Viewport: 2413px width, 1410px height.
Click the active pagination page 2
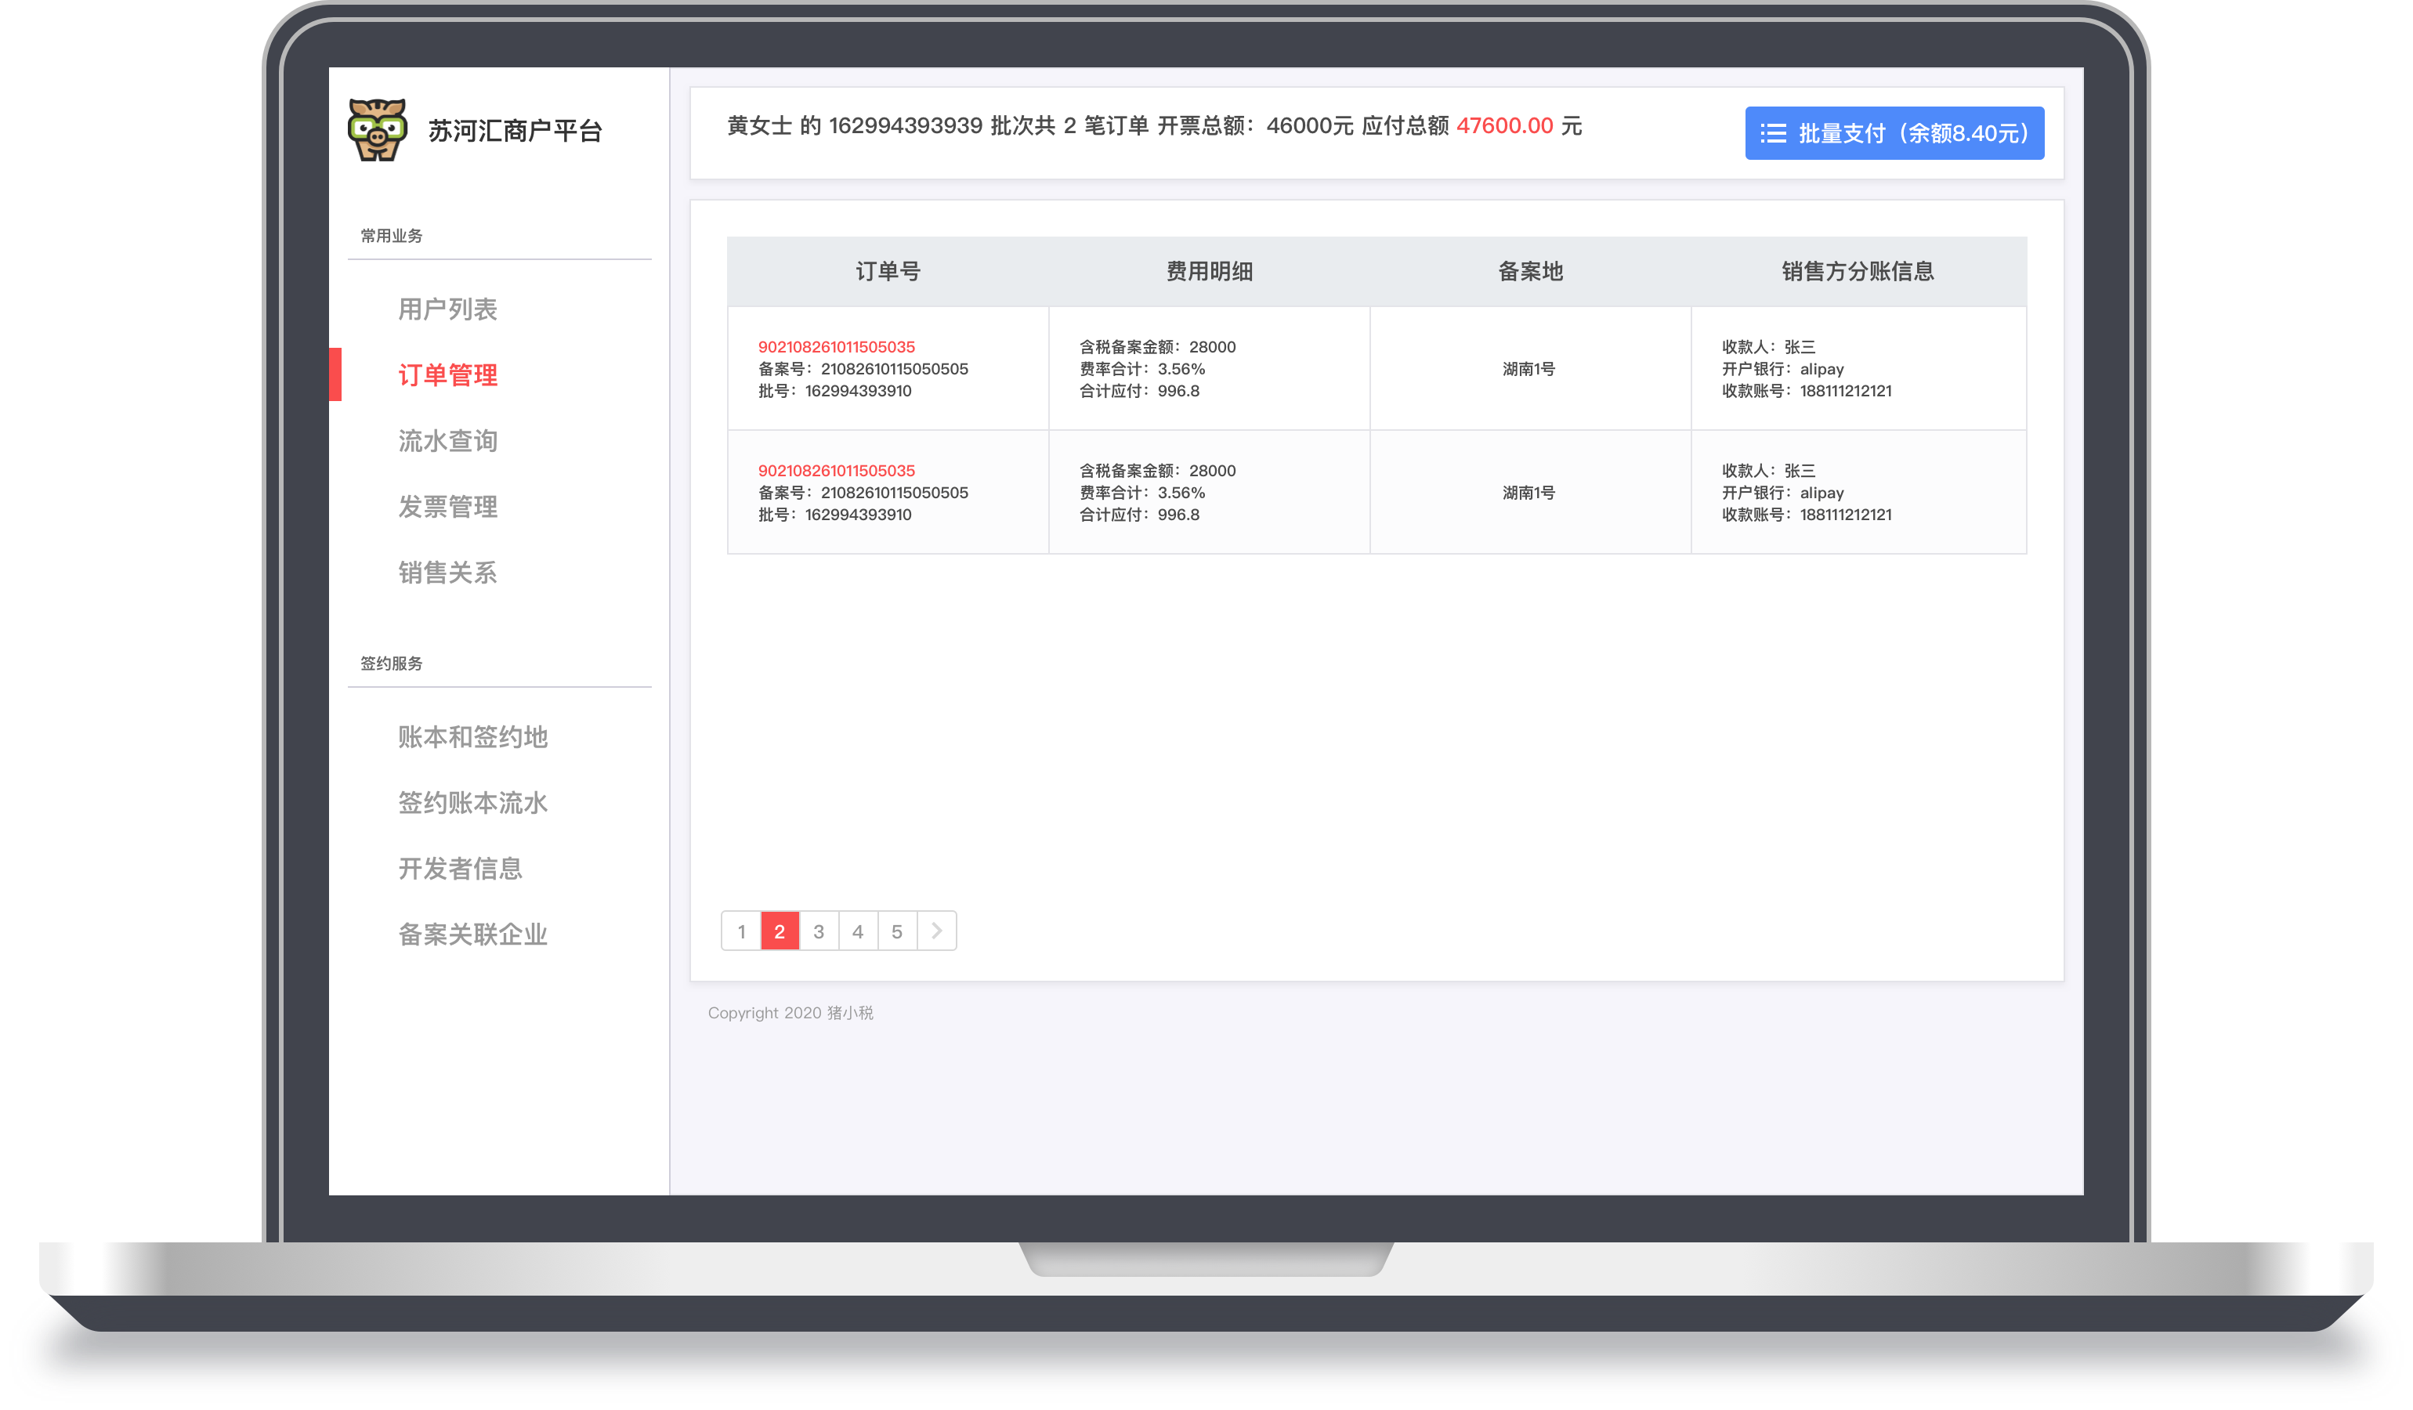[780, 931]
